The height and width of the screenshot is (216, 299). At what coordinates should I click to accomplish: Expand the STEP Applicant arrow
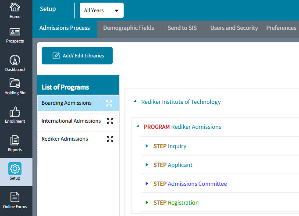pyautogui.click(x=147, y=165)
